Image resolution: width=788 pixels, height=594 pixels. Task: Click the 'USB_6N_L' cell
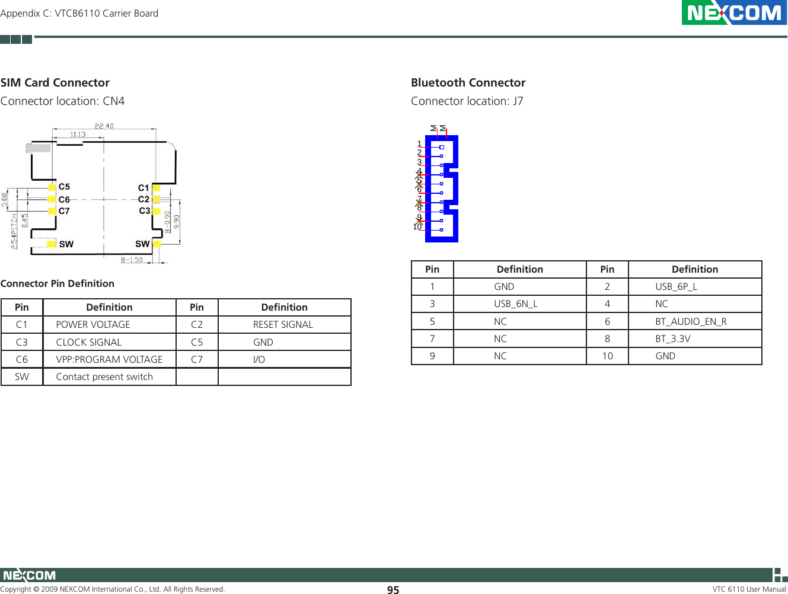pos(520,304)
